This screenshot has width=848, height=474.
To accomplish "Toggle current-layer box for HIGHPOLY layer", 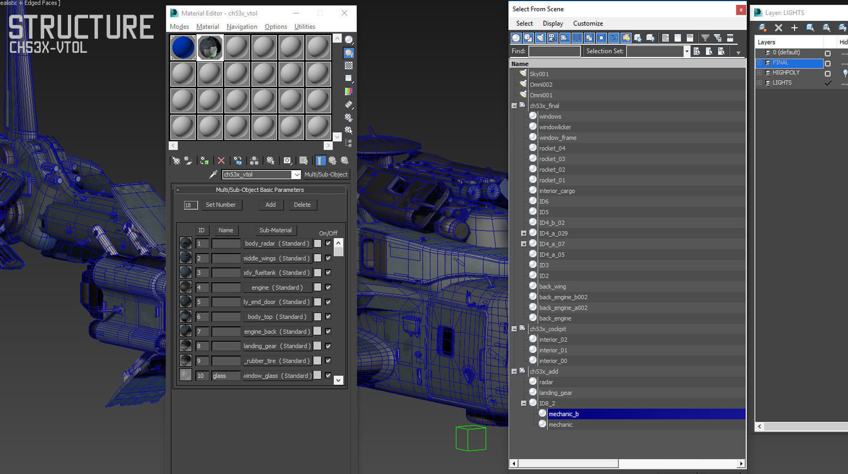I will (x=828, y=74).
